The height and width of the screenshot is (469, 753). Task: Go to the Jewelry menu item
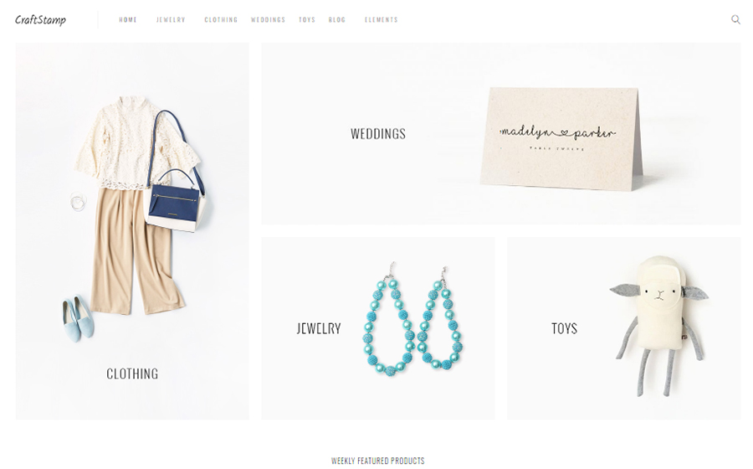point(171,20)
